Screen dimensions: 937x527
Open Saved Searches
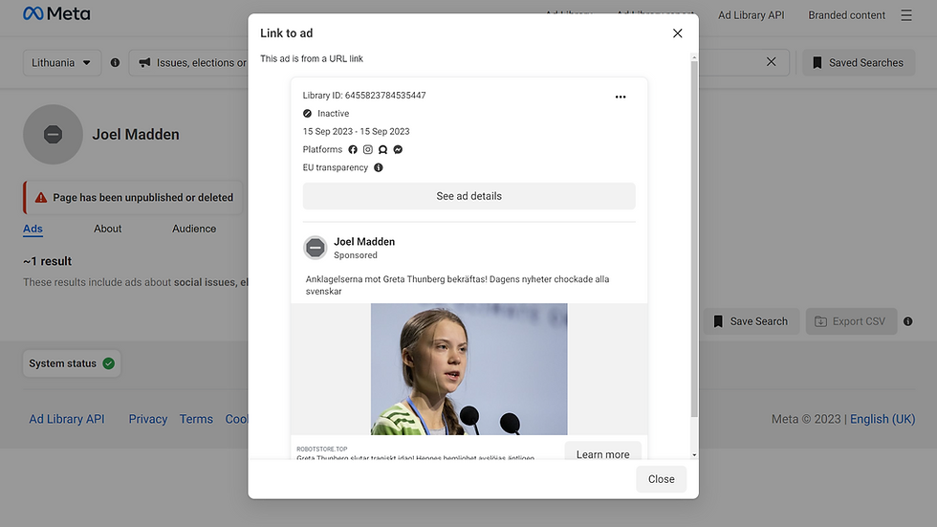point(859,63)
